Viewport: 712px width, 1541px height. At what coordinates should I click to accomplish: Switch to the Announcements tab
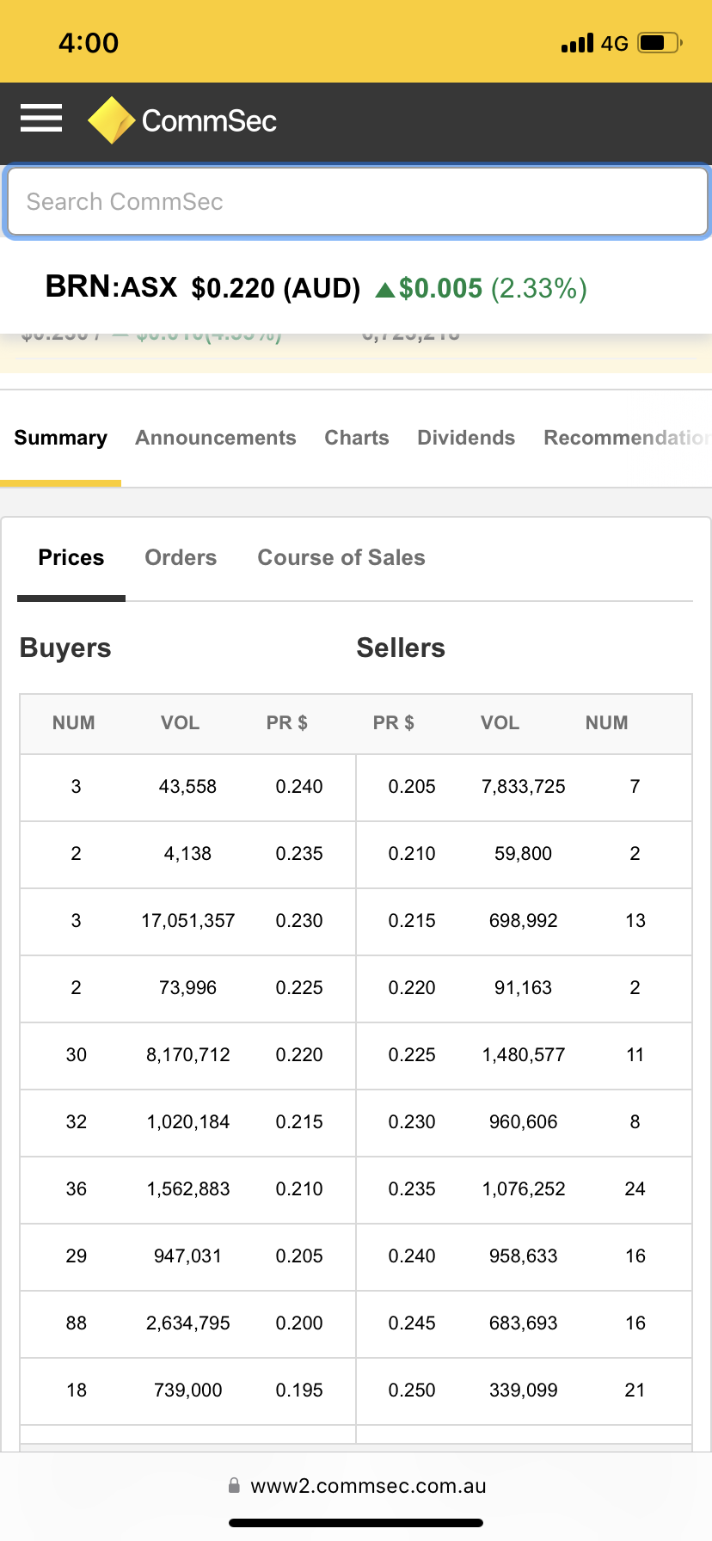(215, 438)
